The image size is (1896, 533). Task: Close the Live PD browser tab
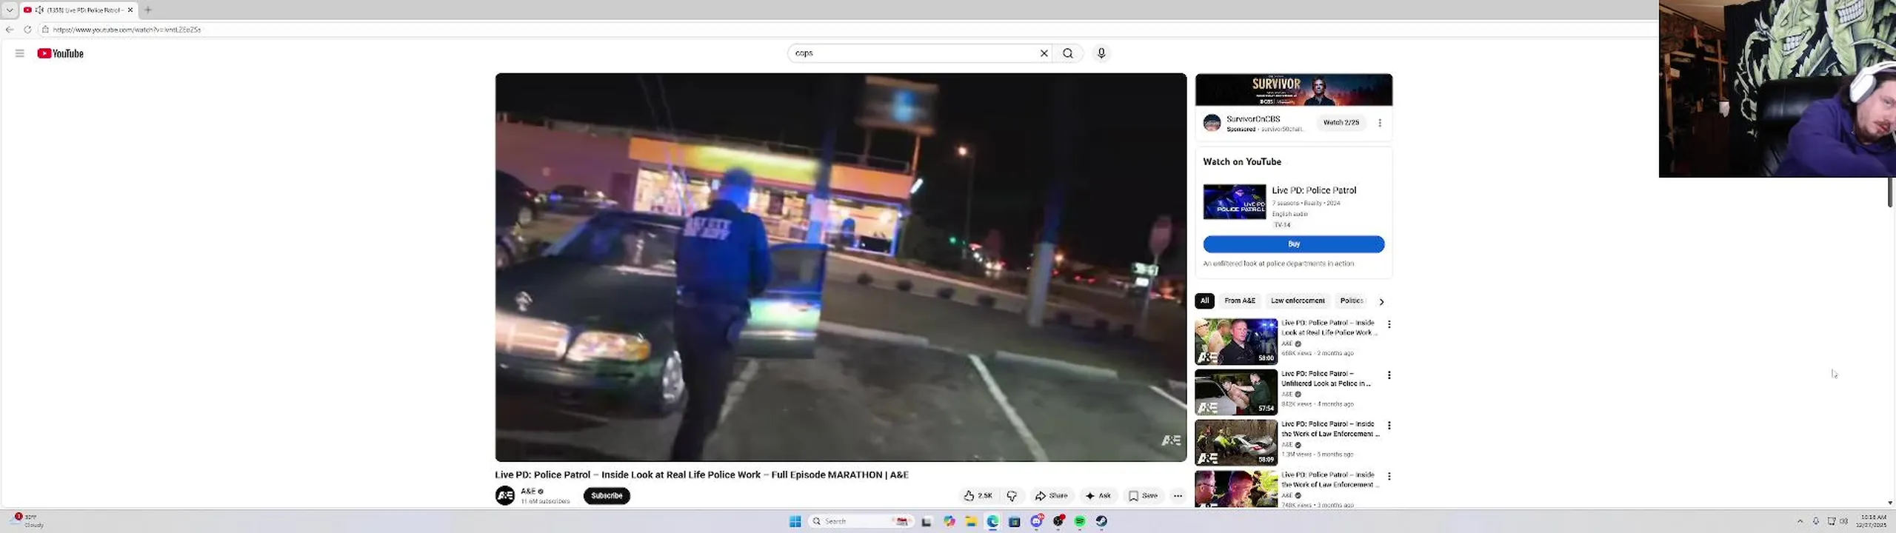coord(130,10)
